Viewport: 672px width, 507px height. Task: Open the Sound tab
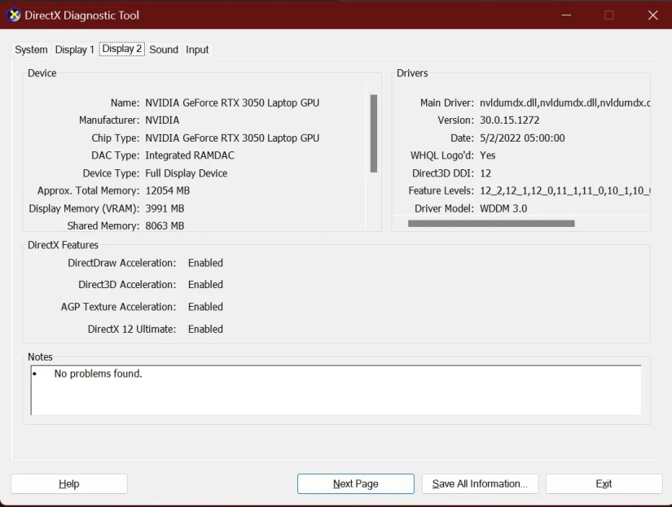164,50
